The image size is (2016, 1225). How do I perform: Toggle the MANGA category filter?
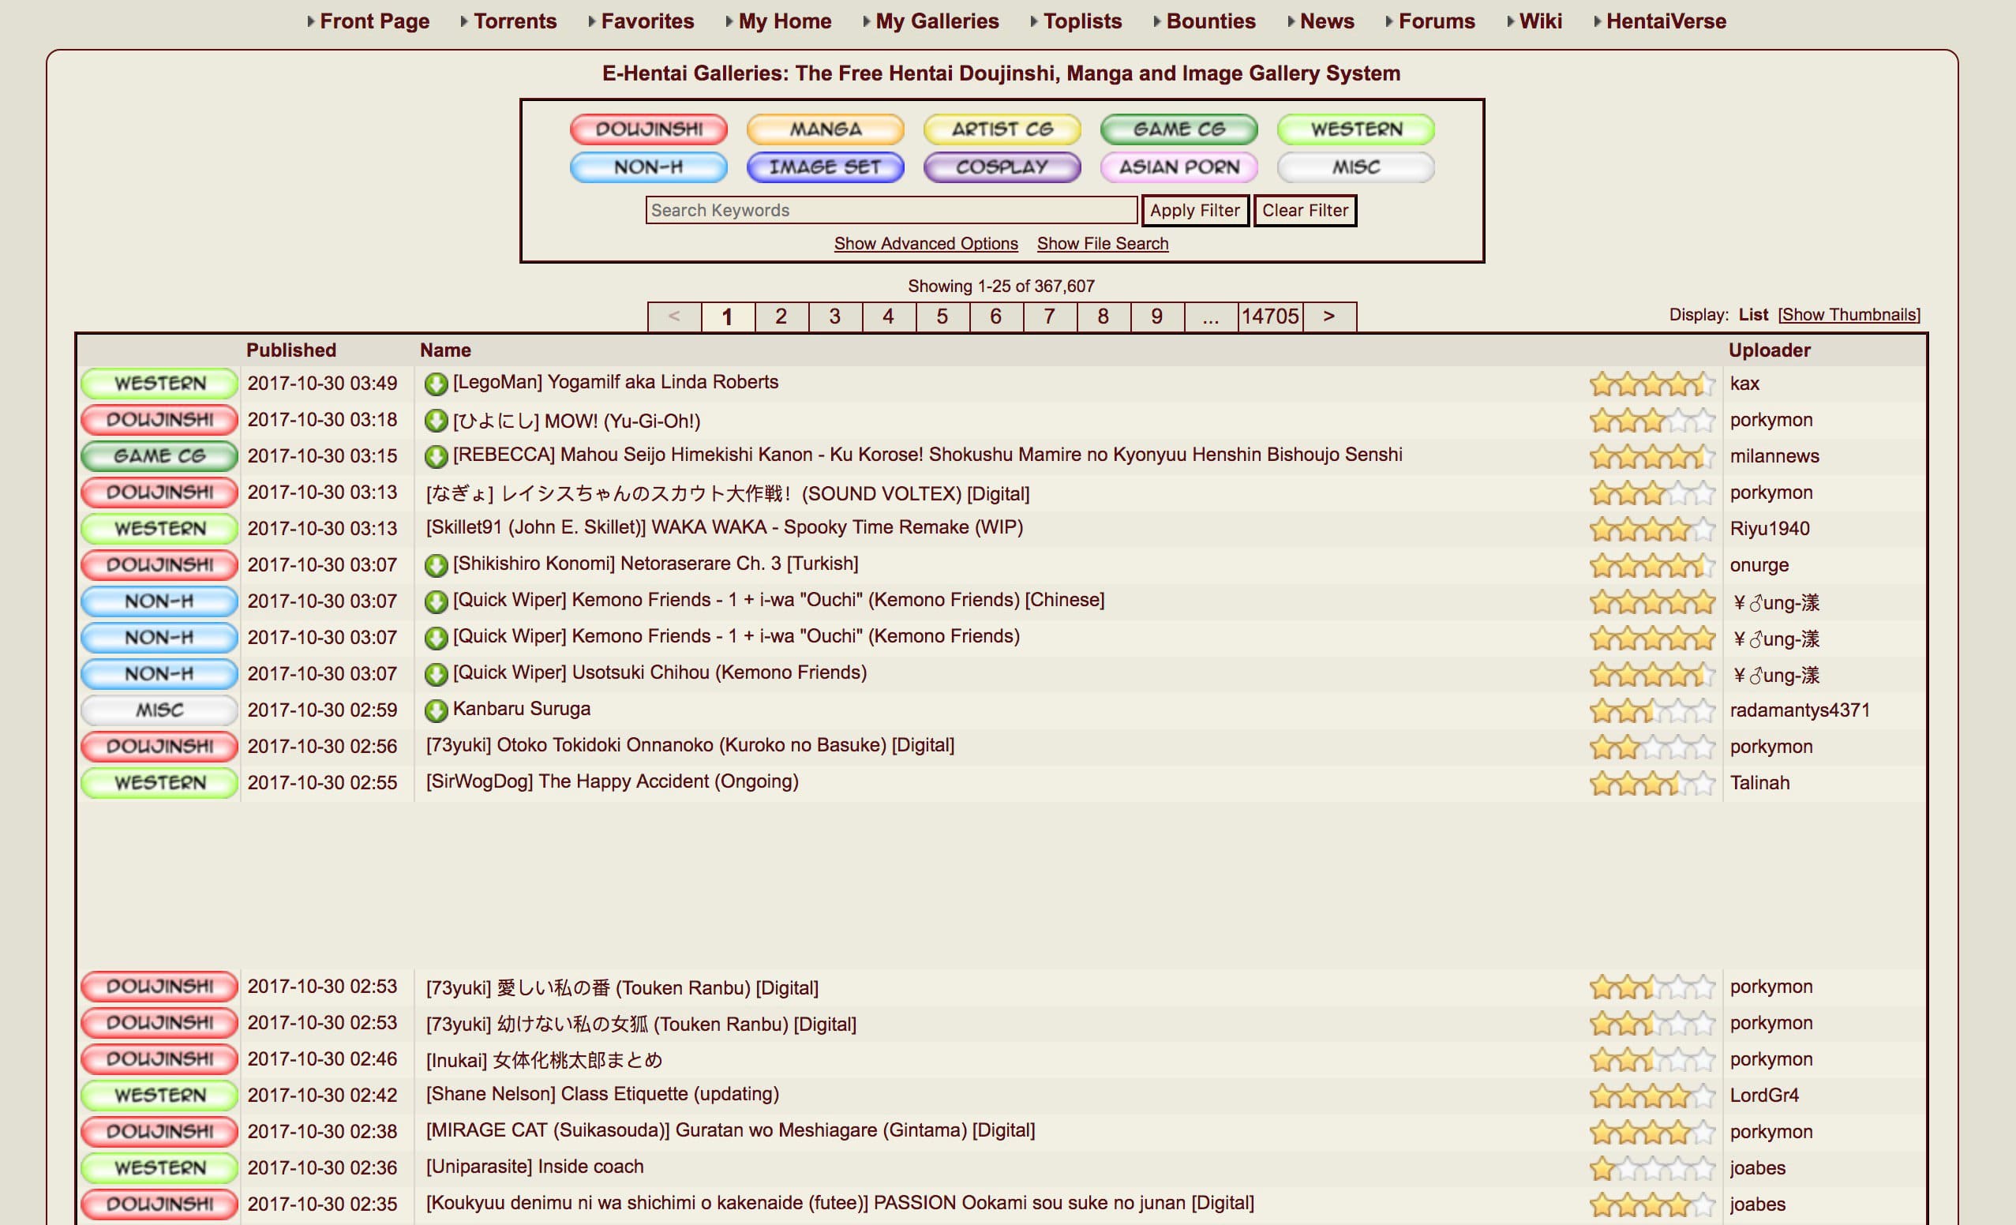[825, 129]
